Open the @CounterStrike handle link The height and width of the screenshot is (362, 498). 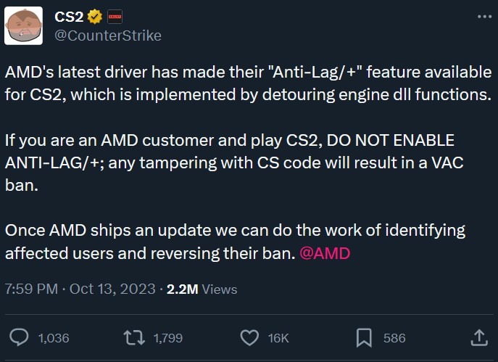(108, 35)
